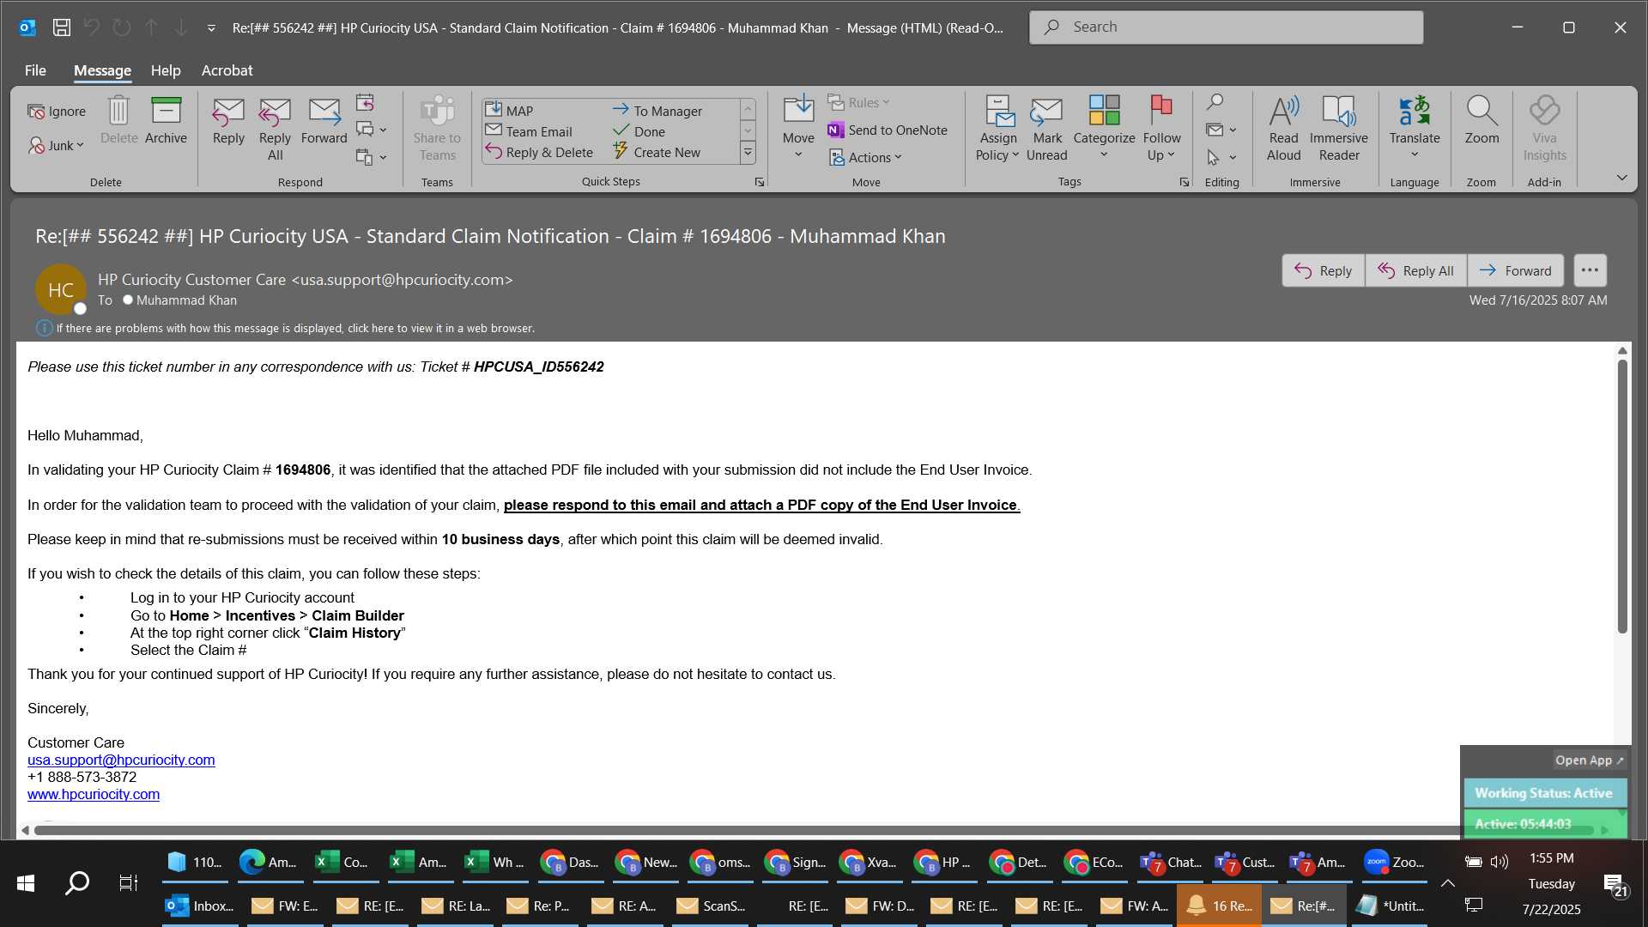Open Tags group dialog launcher
This screenshot has height=927, width=1648.
tap(1184, 182)
